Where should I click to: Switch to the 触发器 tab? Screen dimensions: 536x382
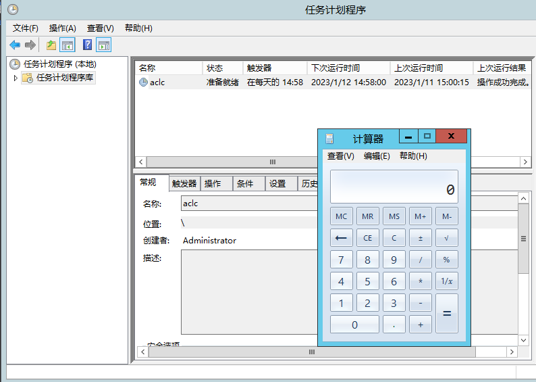184,184
